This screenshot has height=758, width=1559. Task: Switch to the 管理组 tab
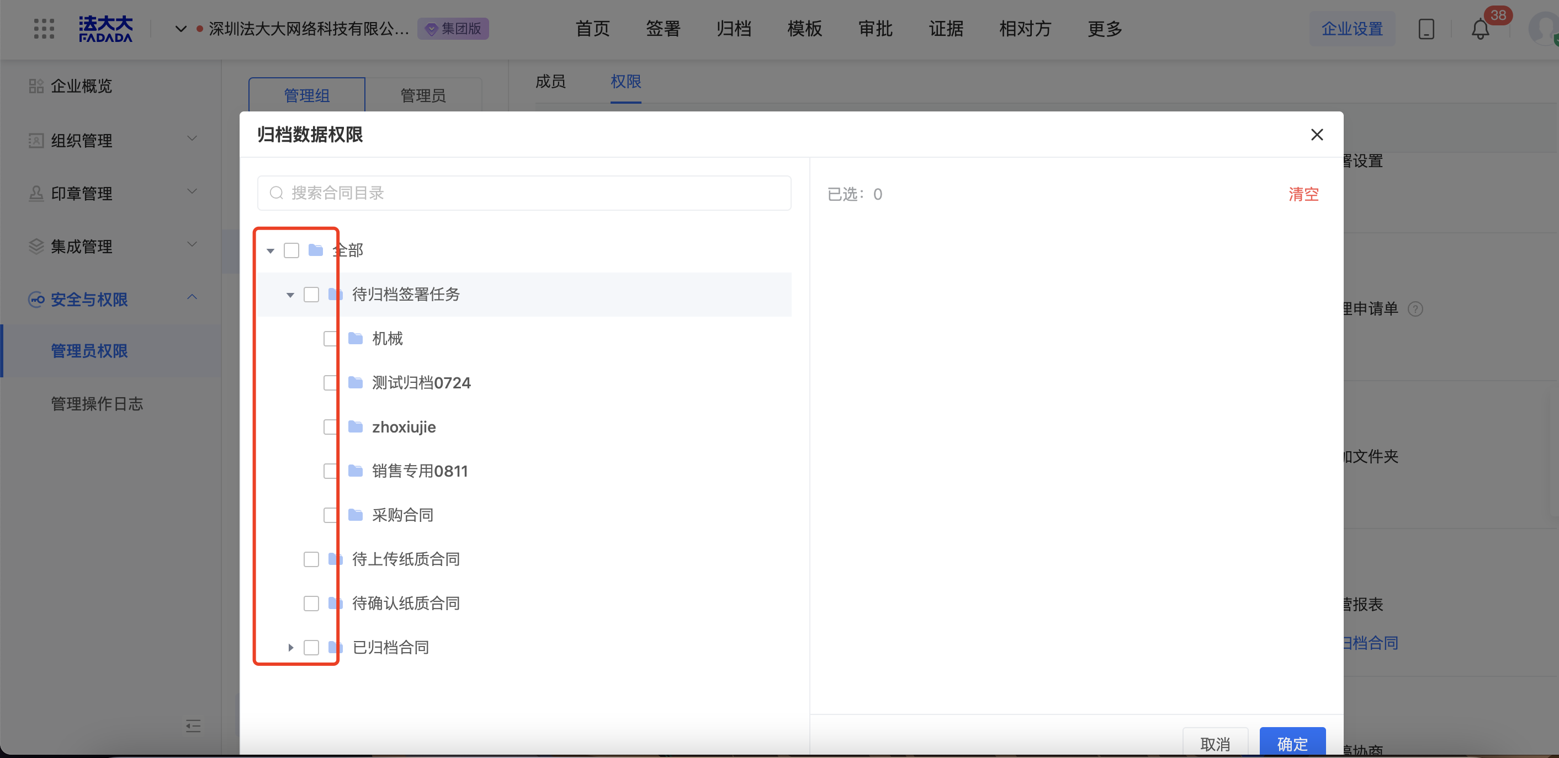(307, 95)
